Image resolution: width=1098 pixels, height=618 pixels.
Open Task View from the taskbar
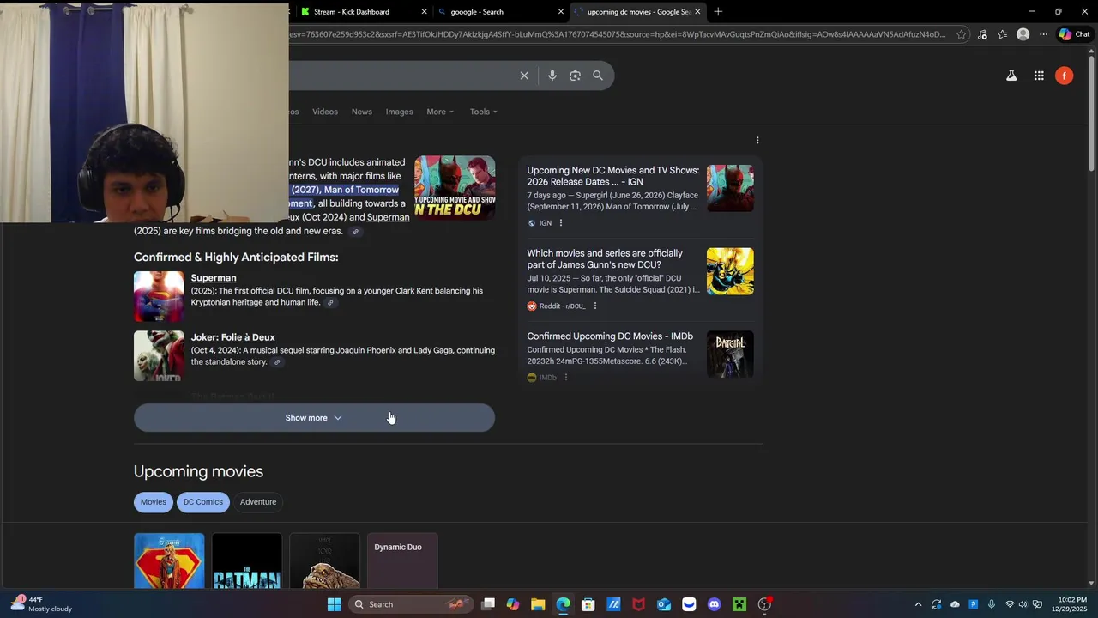point(488,604)
